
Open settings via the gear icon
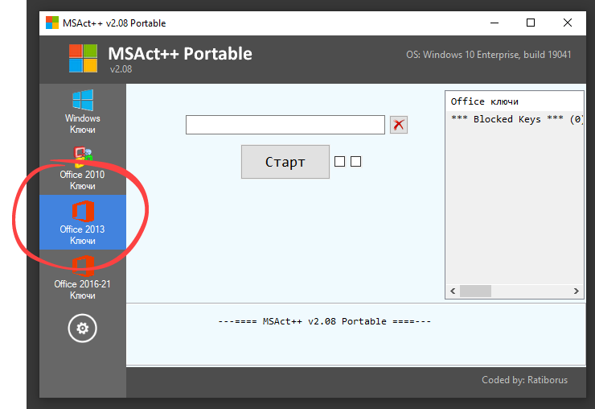(82, 328)
